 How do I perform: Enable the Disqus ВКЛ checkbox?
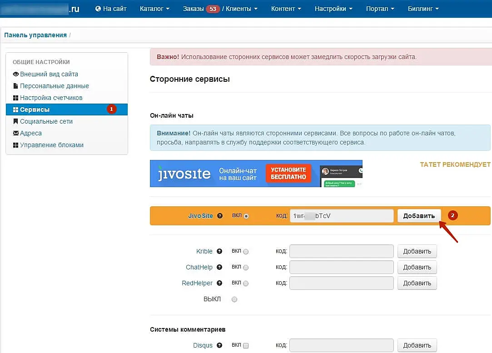[246, 346]
